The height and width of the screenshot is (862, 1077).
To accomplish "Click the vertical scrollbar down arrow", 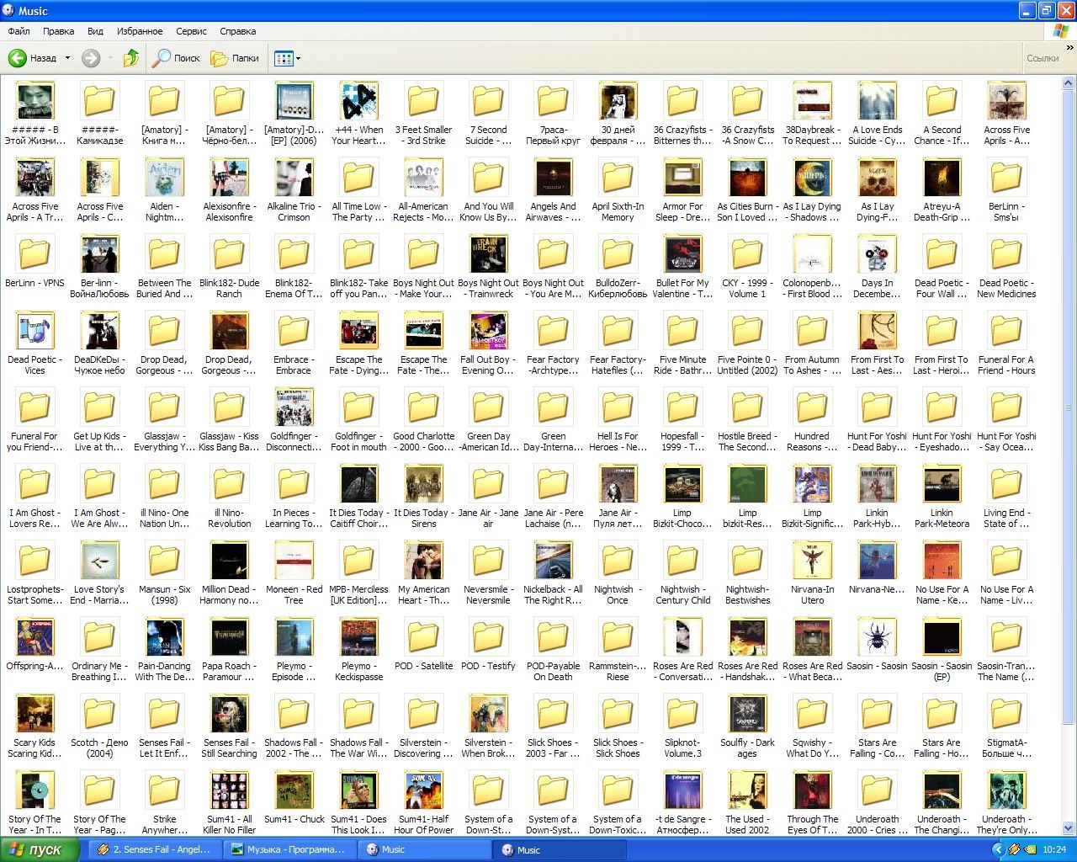I will [x=1069, y=829].
